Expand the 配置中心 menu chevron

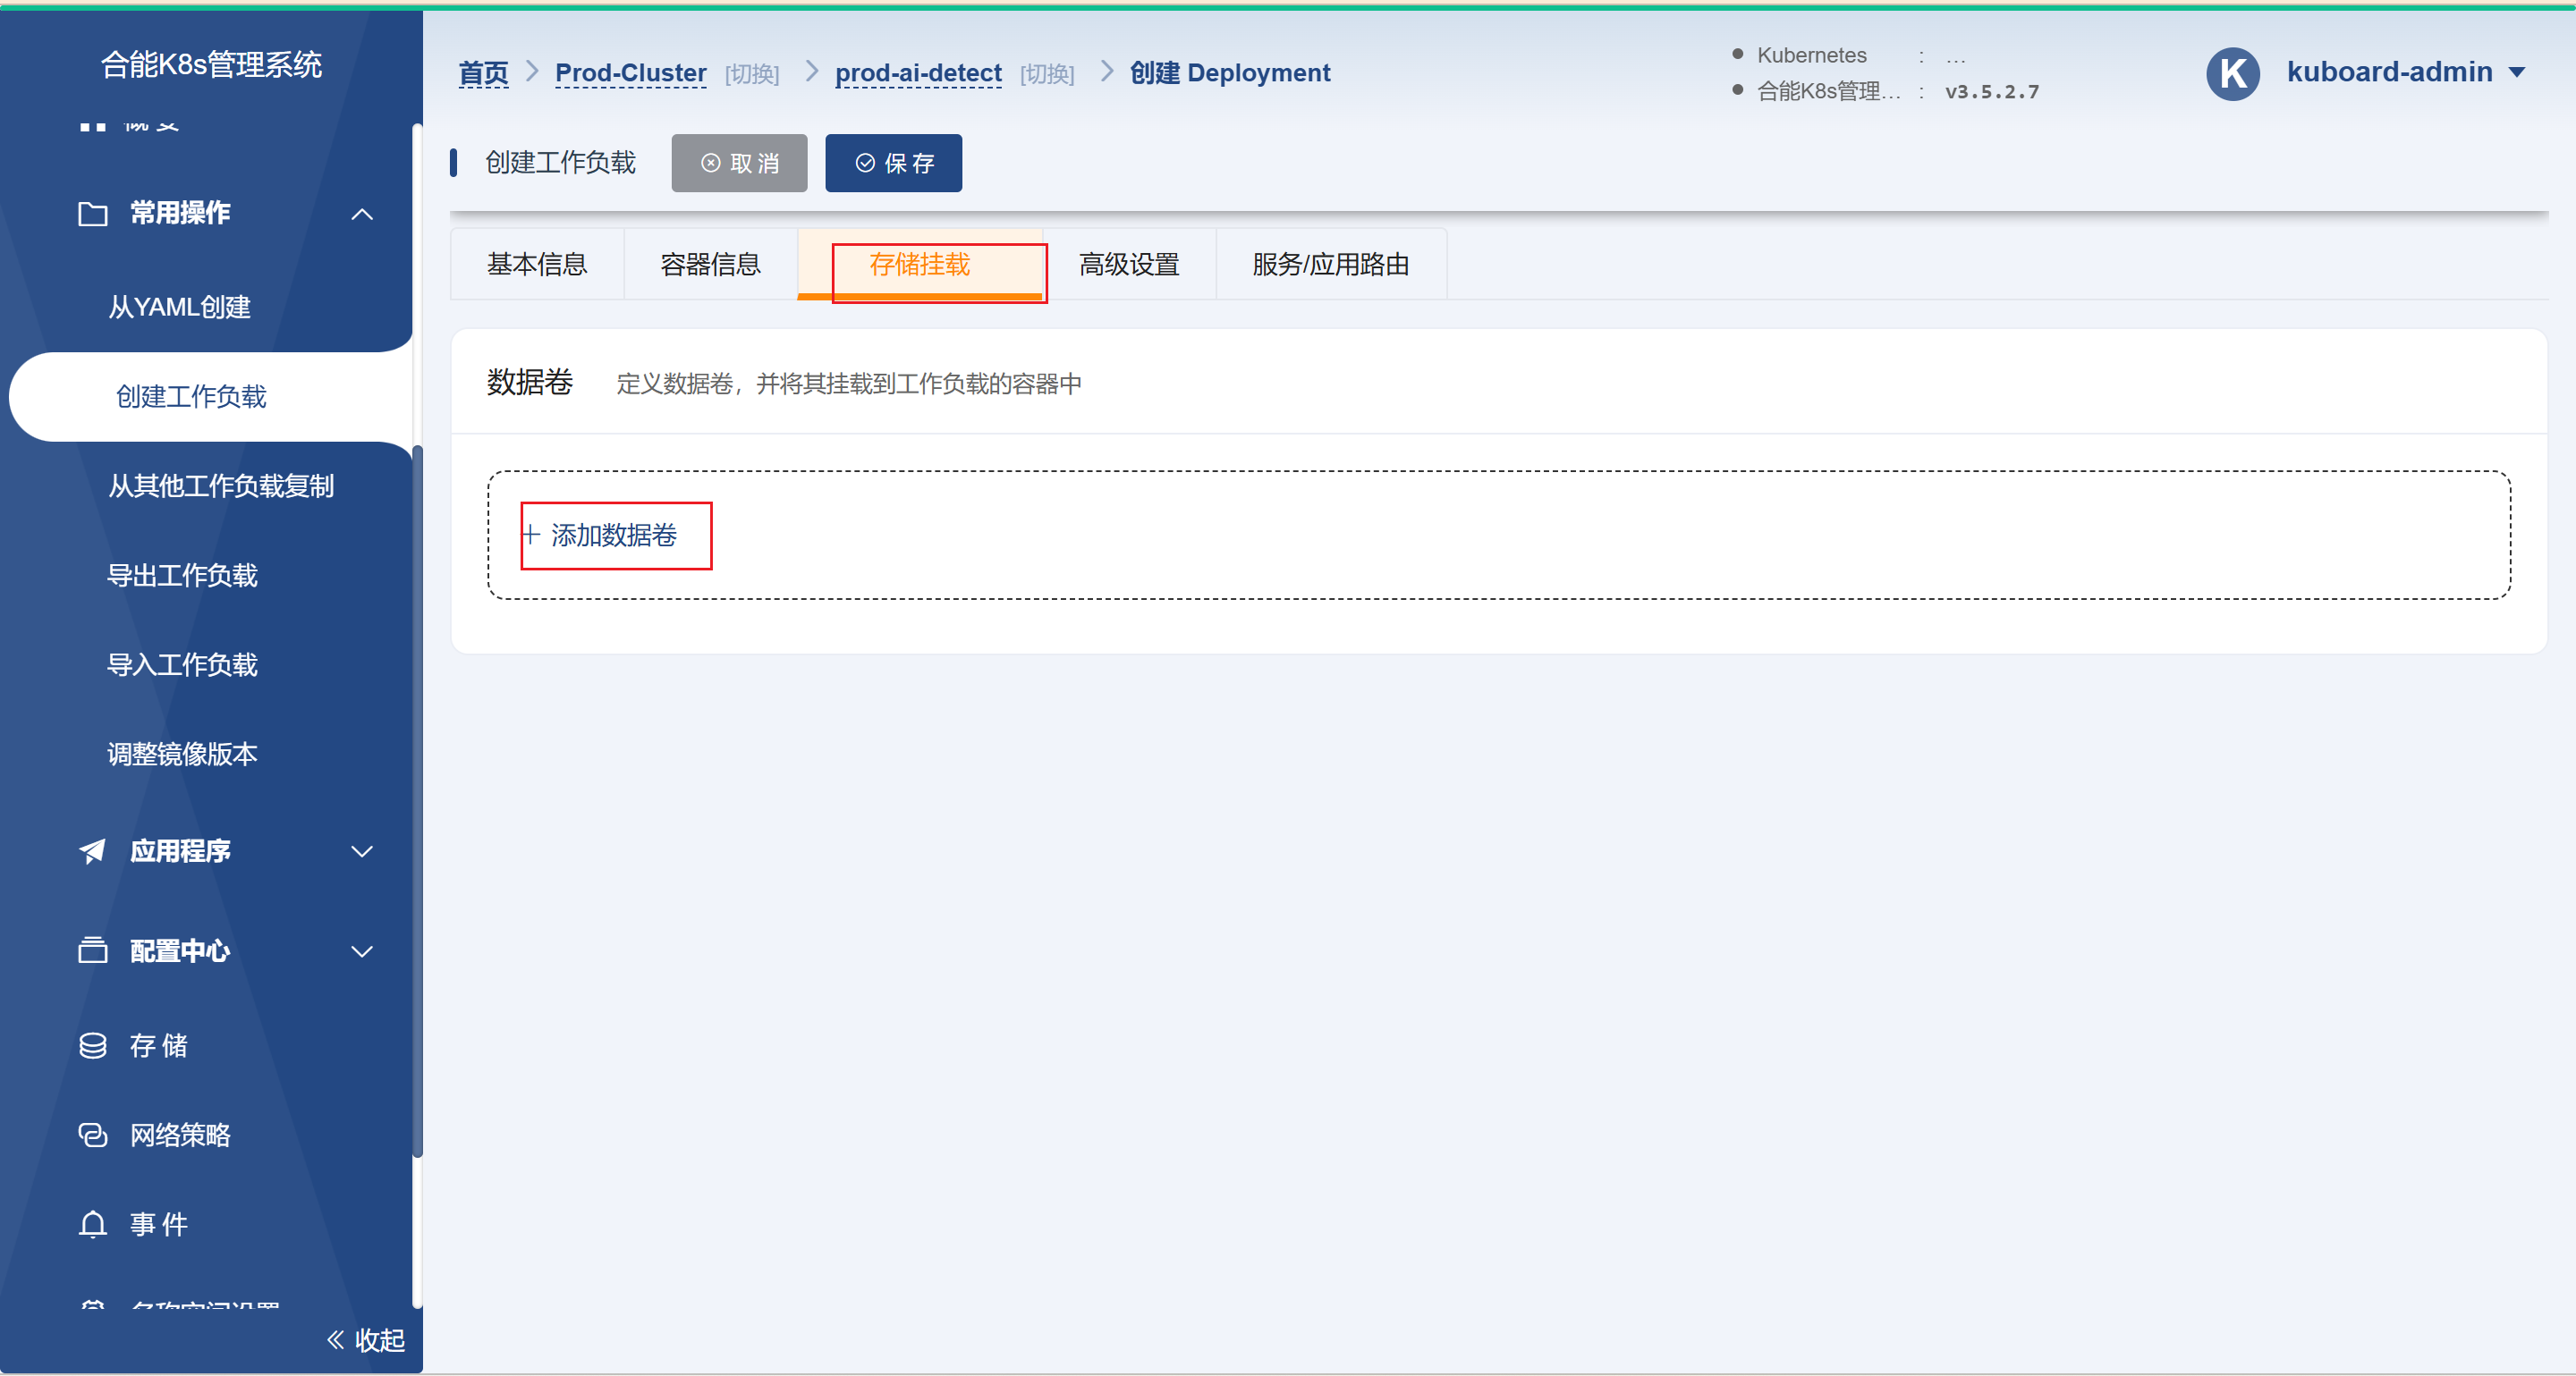[x=362, y=950]
